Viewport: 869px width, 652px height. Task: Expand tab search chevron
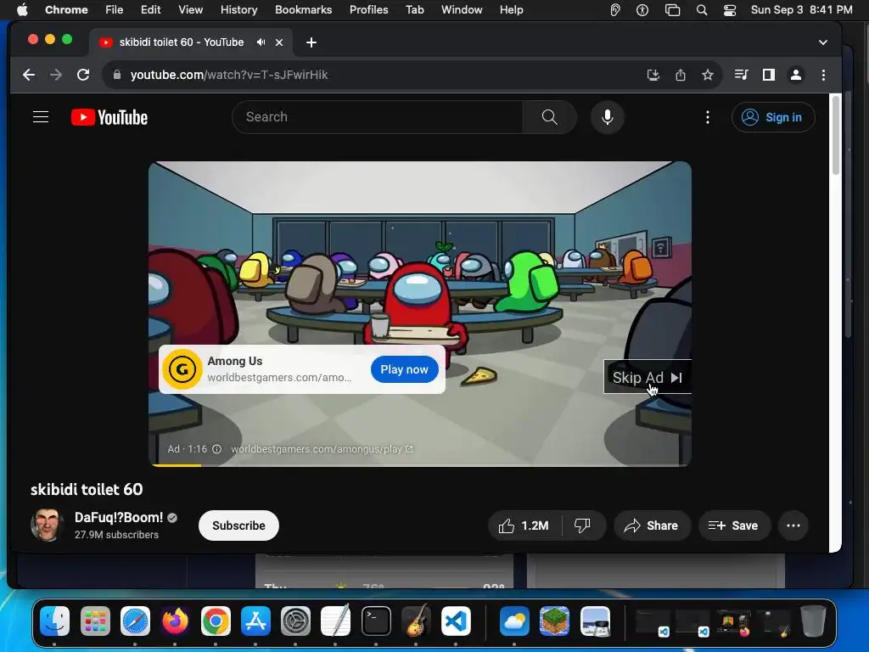pos(822,42)
